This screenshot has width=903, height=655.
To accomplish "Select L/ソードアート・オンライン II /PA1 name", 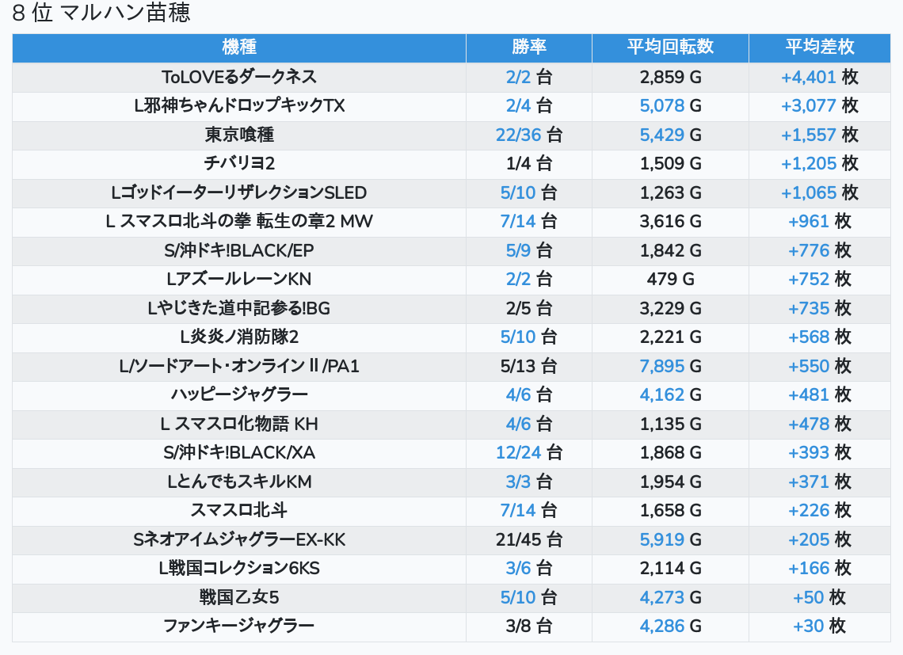I will [239, 366].
